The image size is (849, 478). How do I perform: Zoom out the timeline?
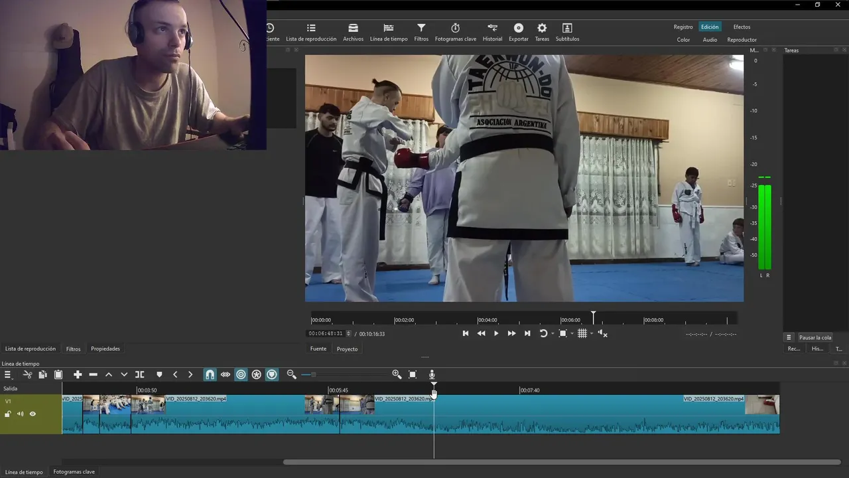click(x=291, y=374)
